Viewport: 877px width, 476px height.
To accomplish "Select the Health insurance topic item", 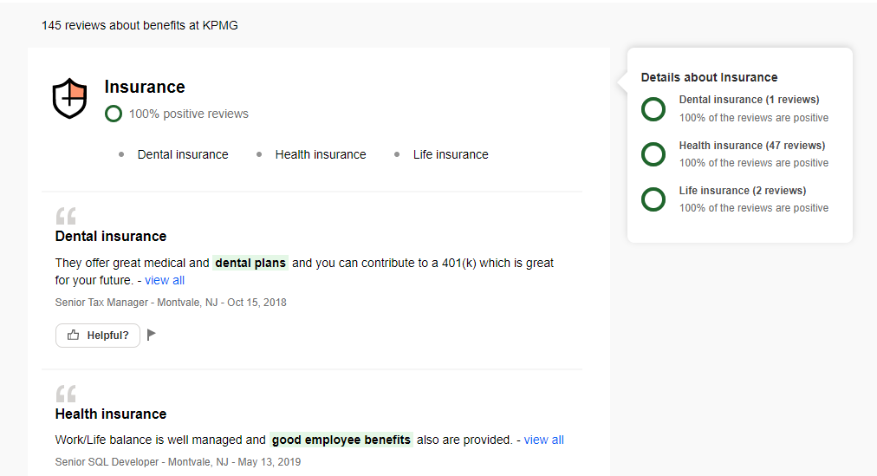I will point(321,154).
